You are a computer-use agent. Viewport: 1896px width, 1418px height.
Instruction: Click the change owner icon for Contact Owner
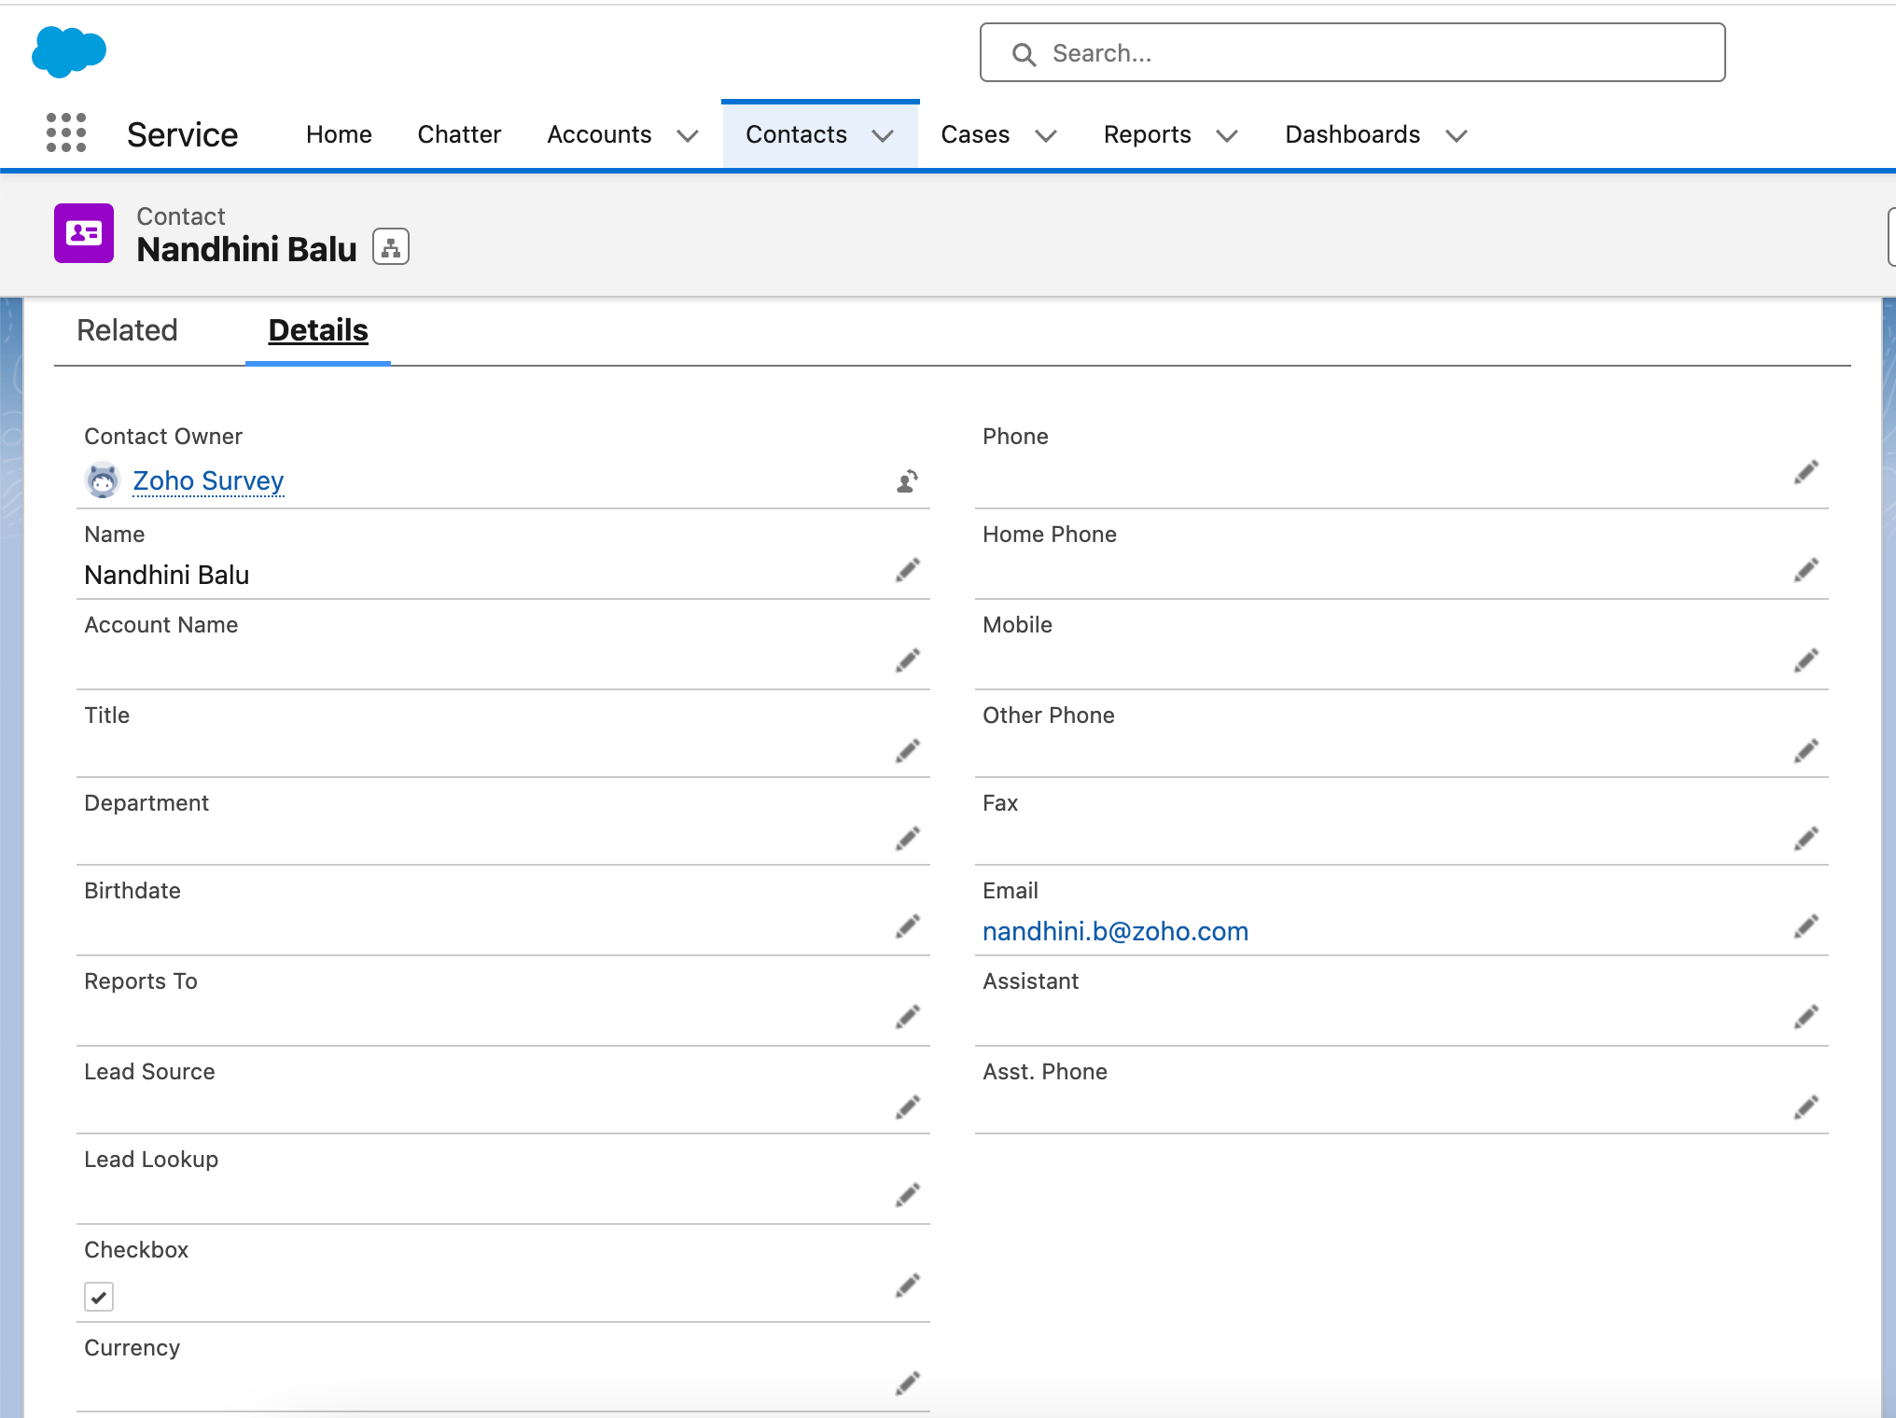coord(907,481)
